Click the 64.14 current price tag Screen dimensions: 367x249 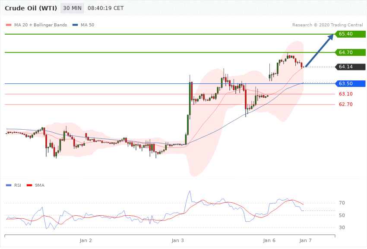pos(351,67)
